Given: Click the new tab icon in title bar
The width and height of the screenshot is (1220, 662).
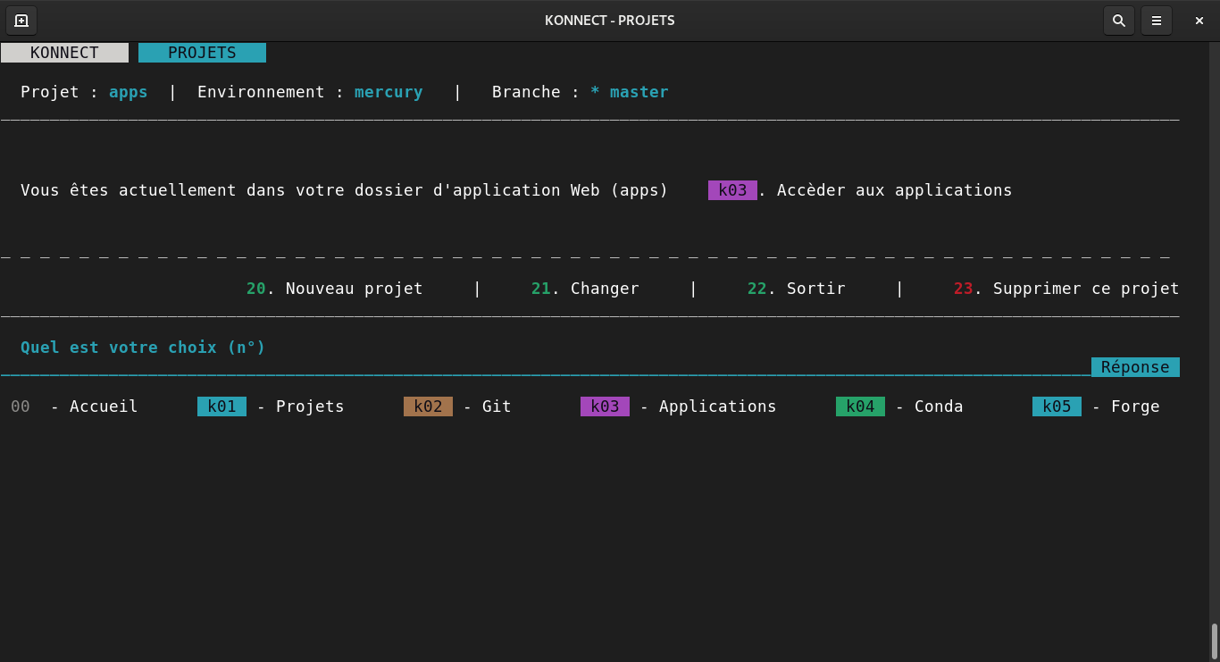Looking at the screenshot, I should [21, 21].
